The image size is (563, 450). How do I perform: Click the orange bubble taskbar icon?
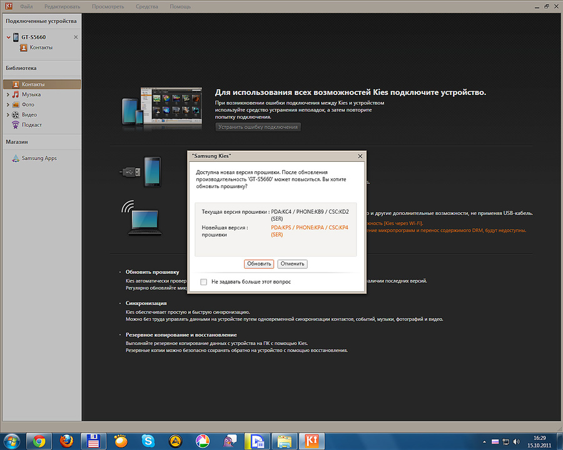[121, 441]
